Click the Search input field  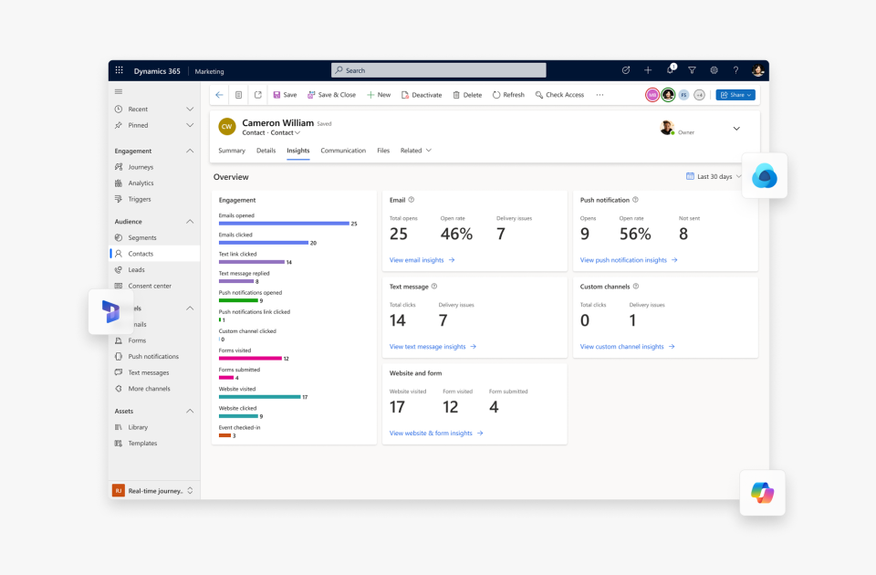point(439,70)
